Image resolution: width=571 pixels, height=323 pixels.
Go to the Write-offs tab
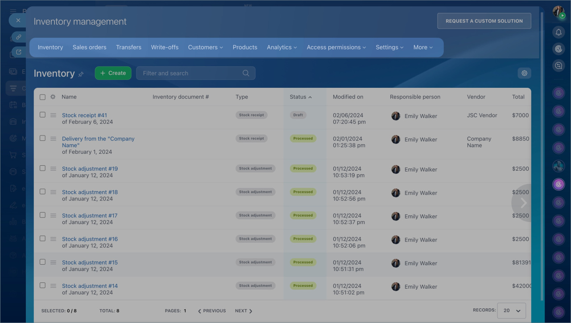click(165, 47)
